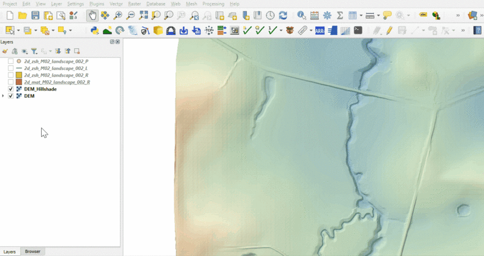
Task: Uncheck the DEM_Hillshade layer checkbox
Action: (11, 89)
